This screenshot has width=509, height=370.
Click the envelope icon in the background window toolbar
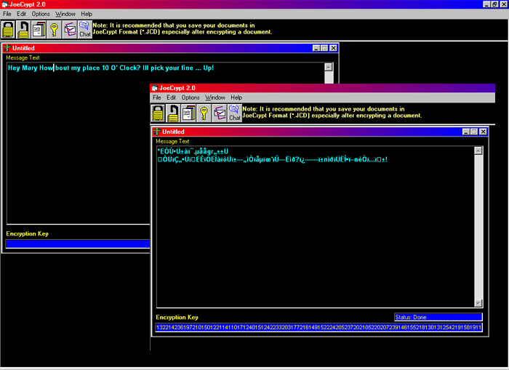point(69,30)
